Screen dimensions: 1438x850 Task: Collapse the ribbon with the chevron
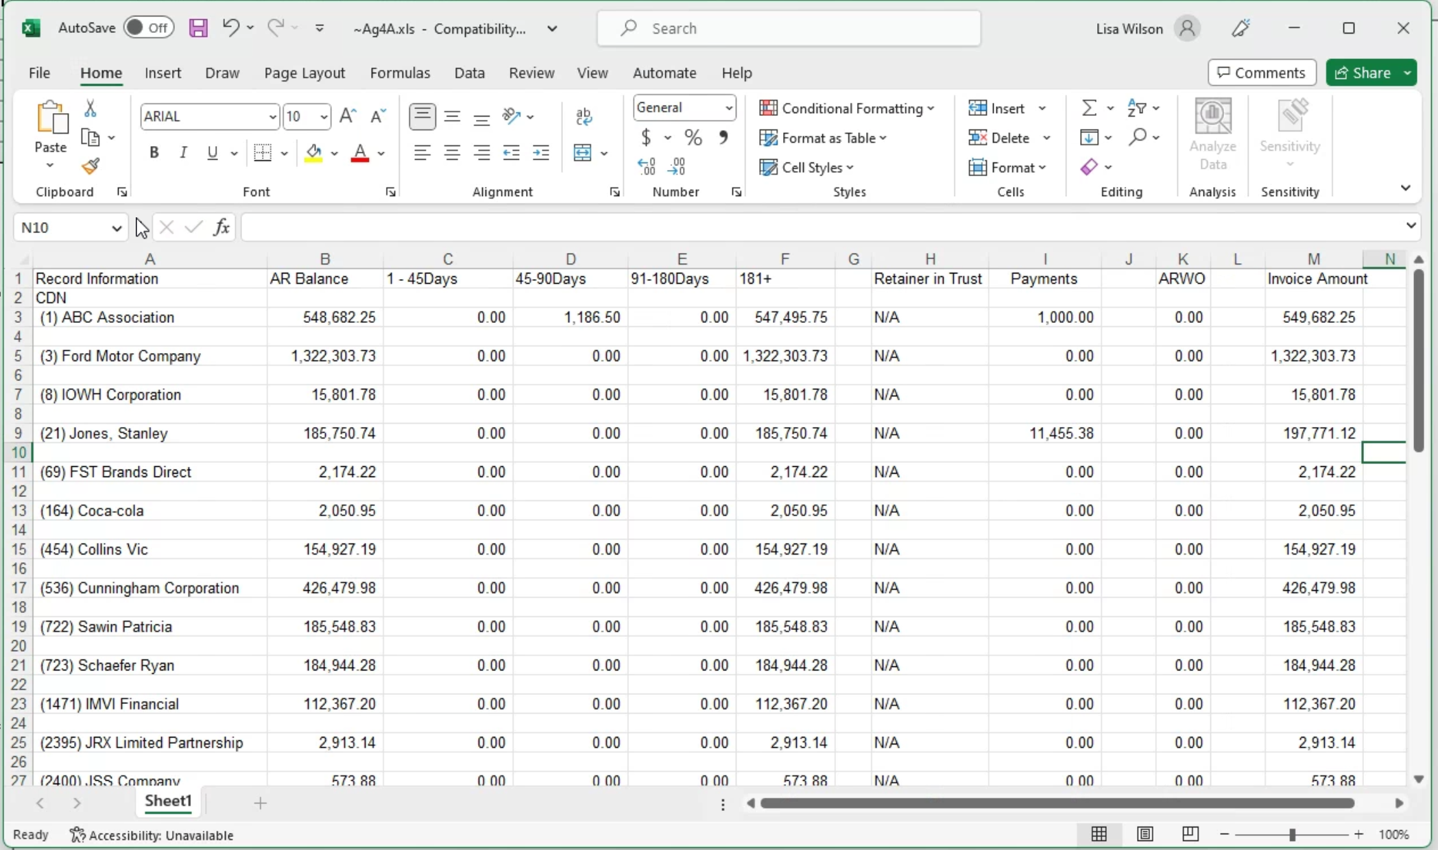[x=1406, y=188]
